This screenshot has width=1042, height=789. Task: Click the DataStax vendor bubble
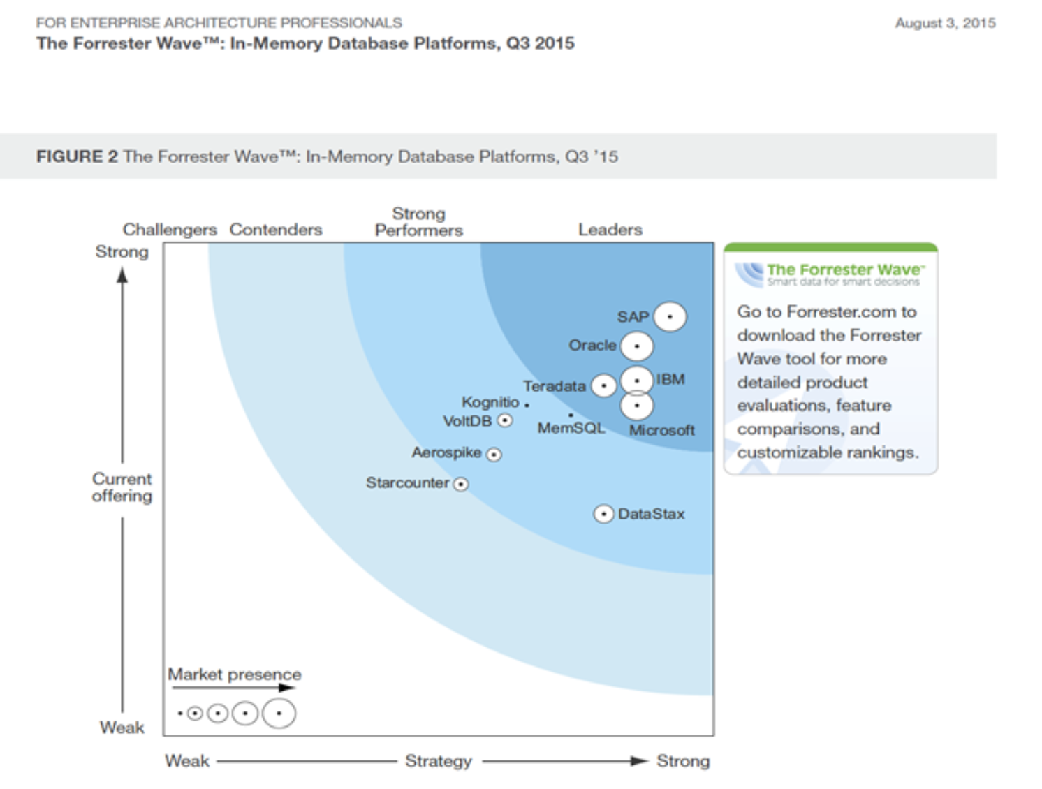pyautogui.click(x=603, y=515)
